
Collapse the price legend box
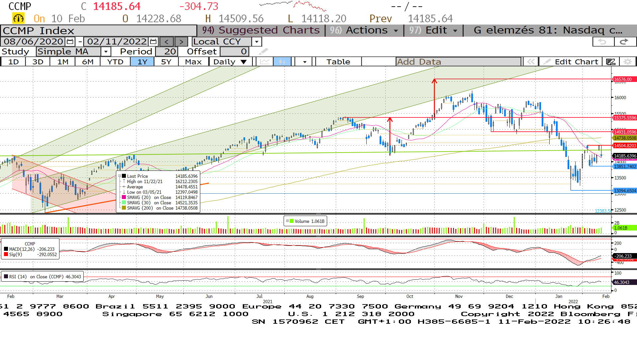120,176
